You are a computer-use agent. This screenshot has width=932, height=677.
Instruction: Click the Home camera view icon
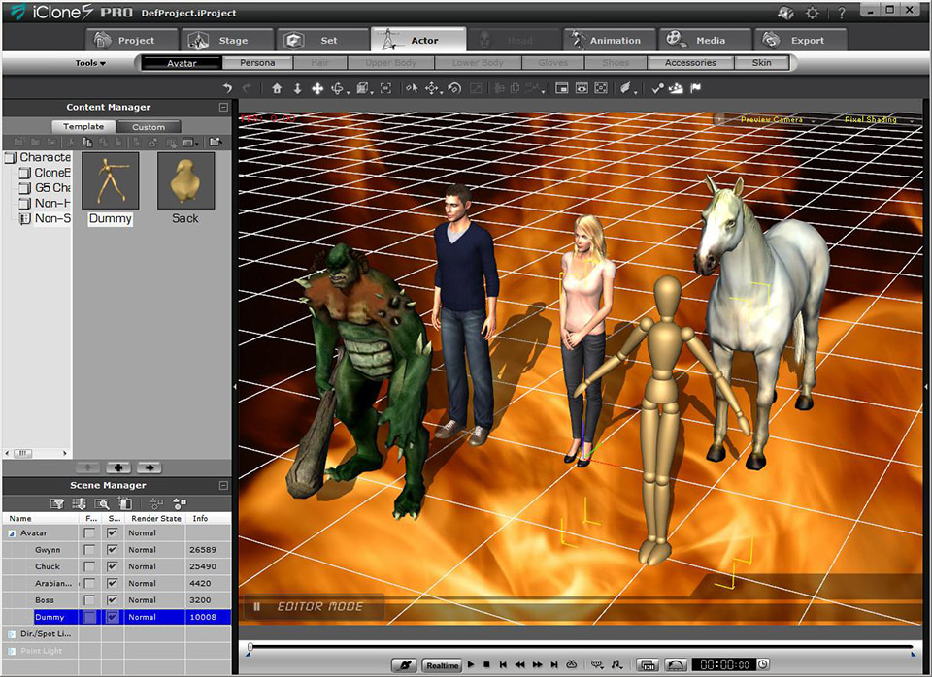tap(277, 88)
